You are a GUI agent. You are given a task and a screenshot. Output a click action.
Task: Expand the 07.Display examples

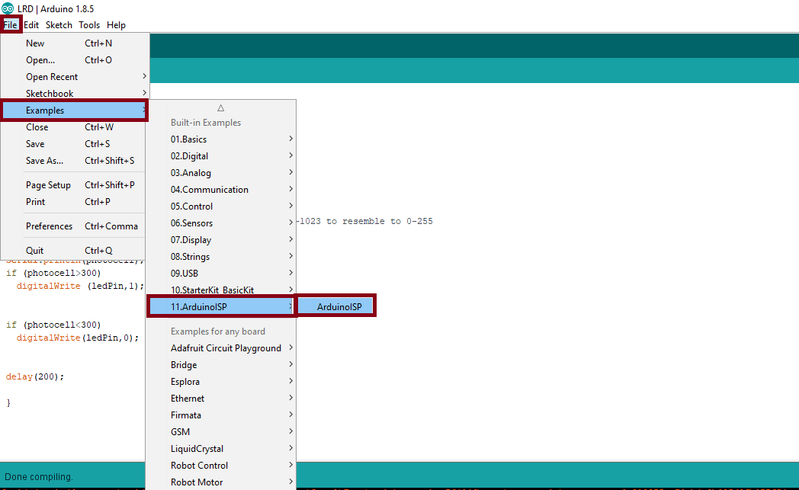[221, 240]
